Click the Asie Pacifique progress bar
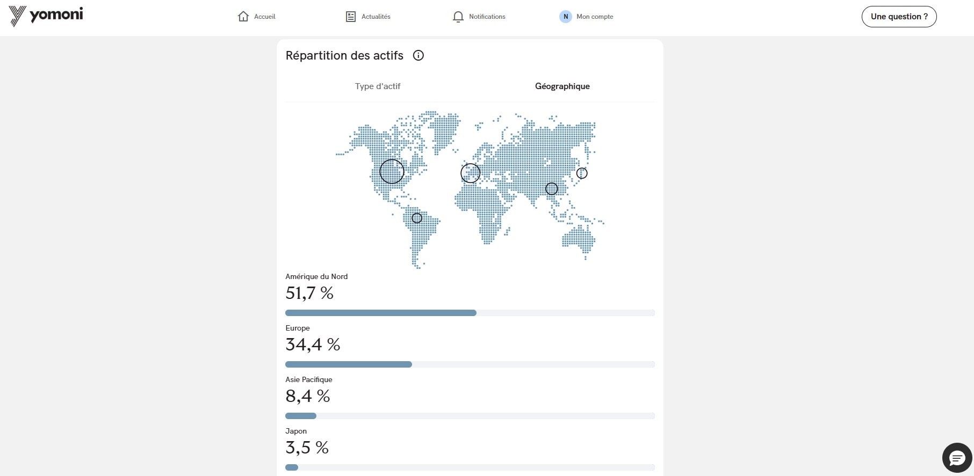 coord(470,416)
